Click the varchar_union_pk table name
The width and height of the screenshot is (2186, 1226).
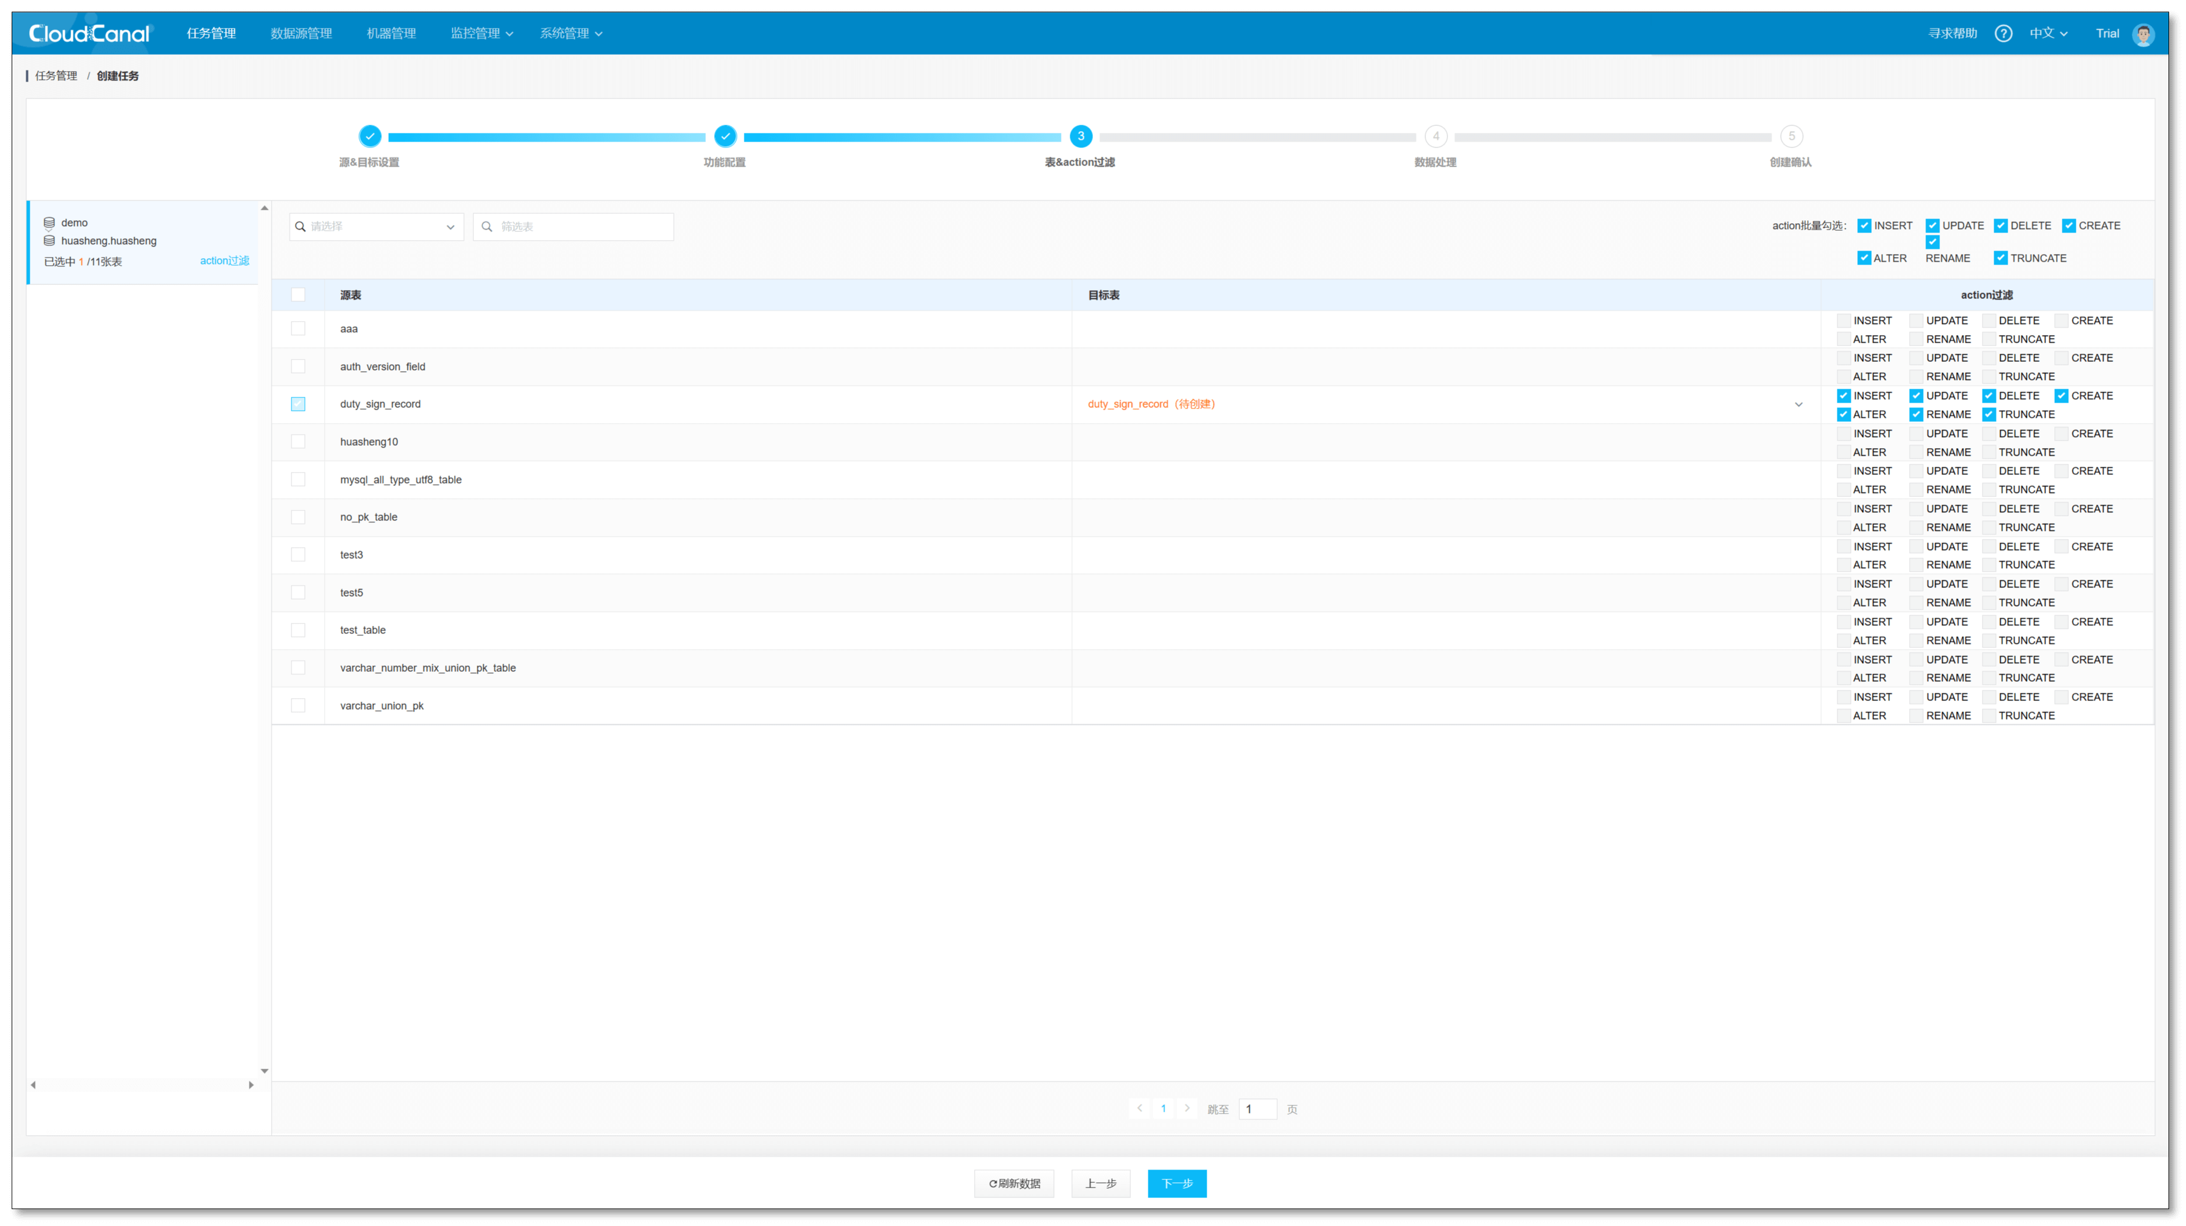click(382, 706)
